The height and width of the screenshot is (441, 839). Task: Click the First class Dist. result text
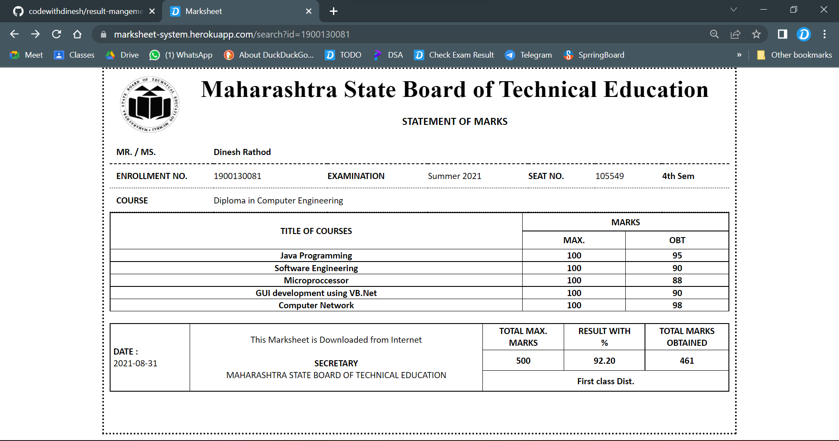(606, 381)
